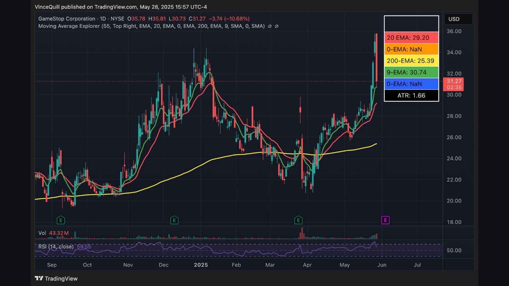Click the 26.00 price axis label
The height and width of the screenshot is (286, 509).
tap(454, 137)
